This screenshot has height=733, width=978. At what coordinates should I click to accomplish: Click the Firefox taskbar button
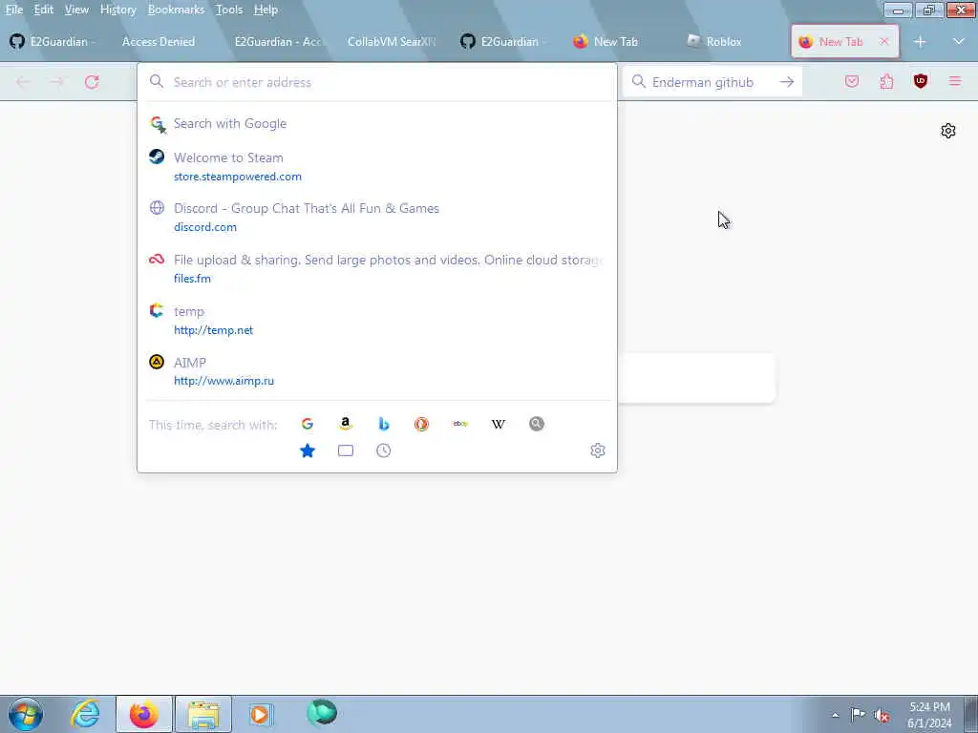click(144, 714)
